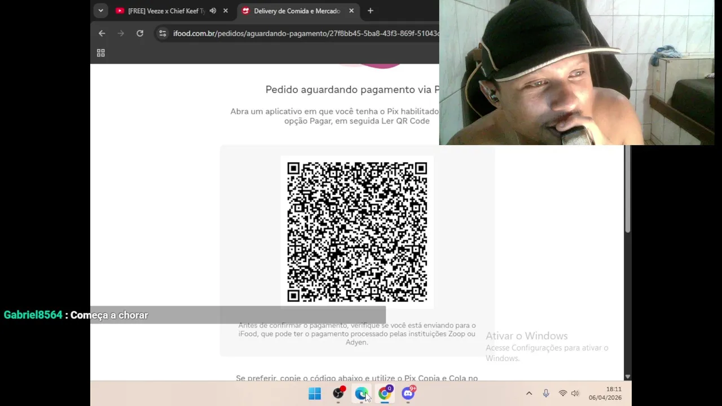The height and width of the screenshot is (406, 722).
Task: Open the dark round app with red dot
Action: 338,394
